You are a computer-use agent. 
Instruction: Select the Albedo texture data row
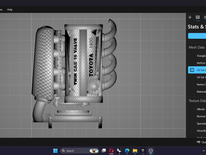(197, 109)
